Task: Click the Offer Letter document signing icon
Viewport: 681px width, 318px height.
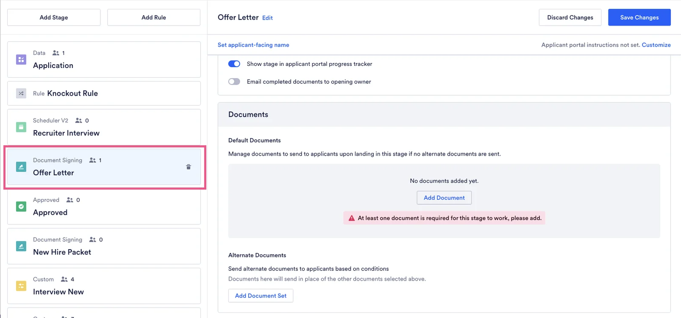Action: pyautogui.click(x=21, y=167)
